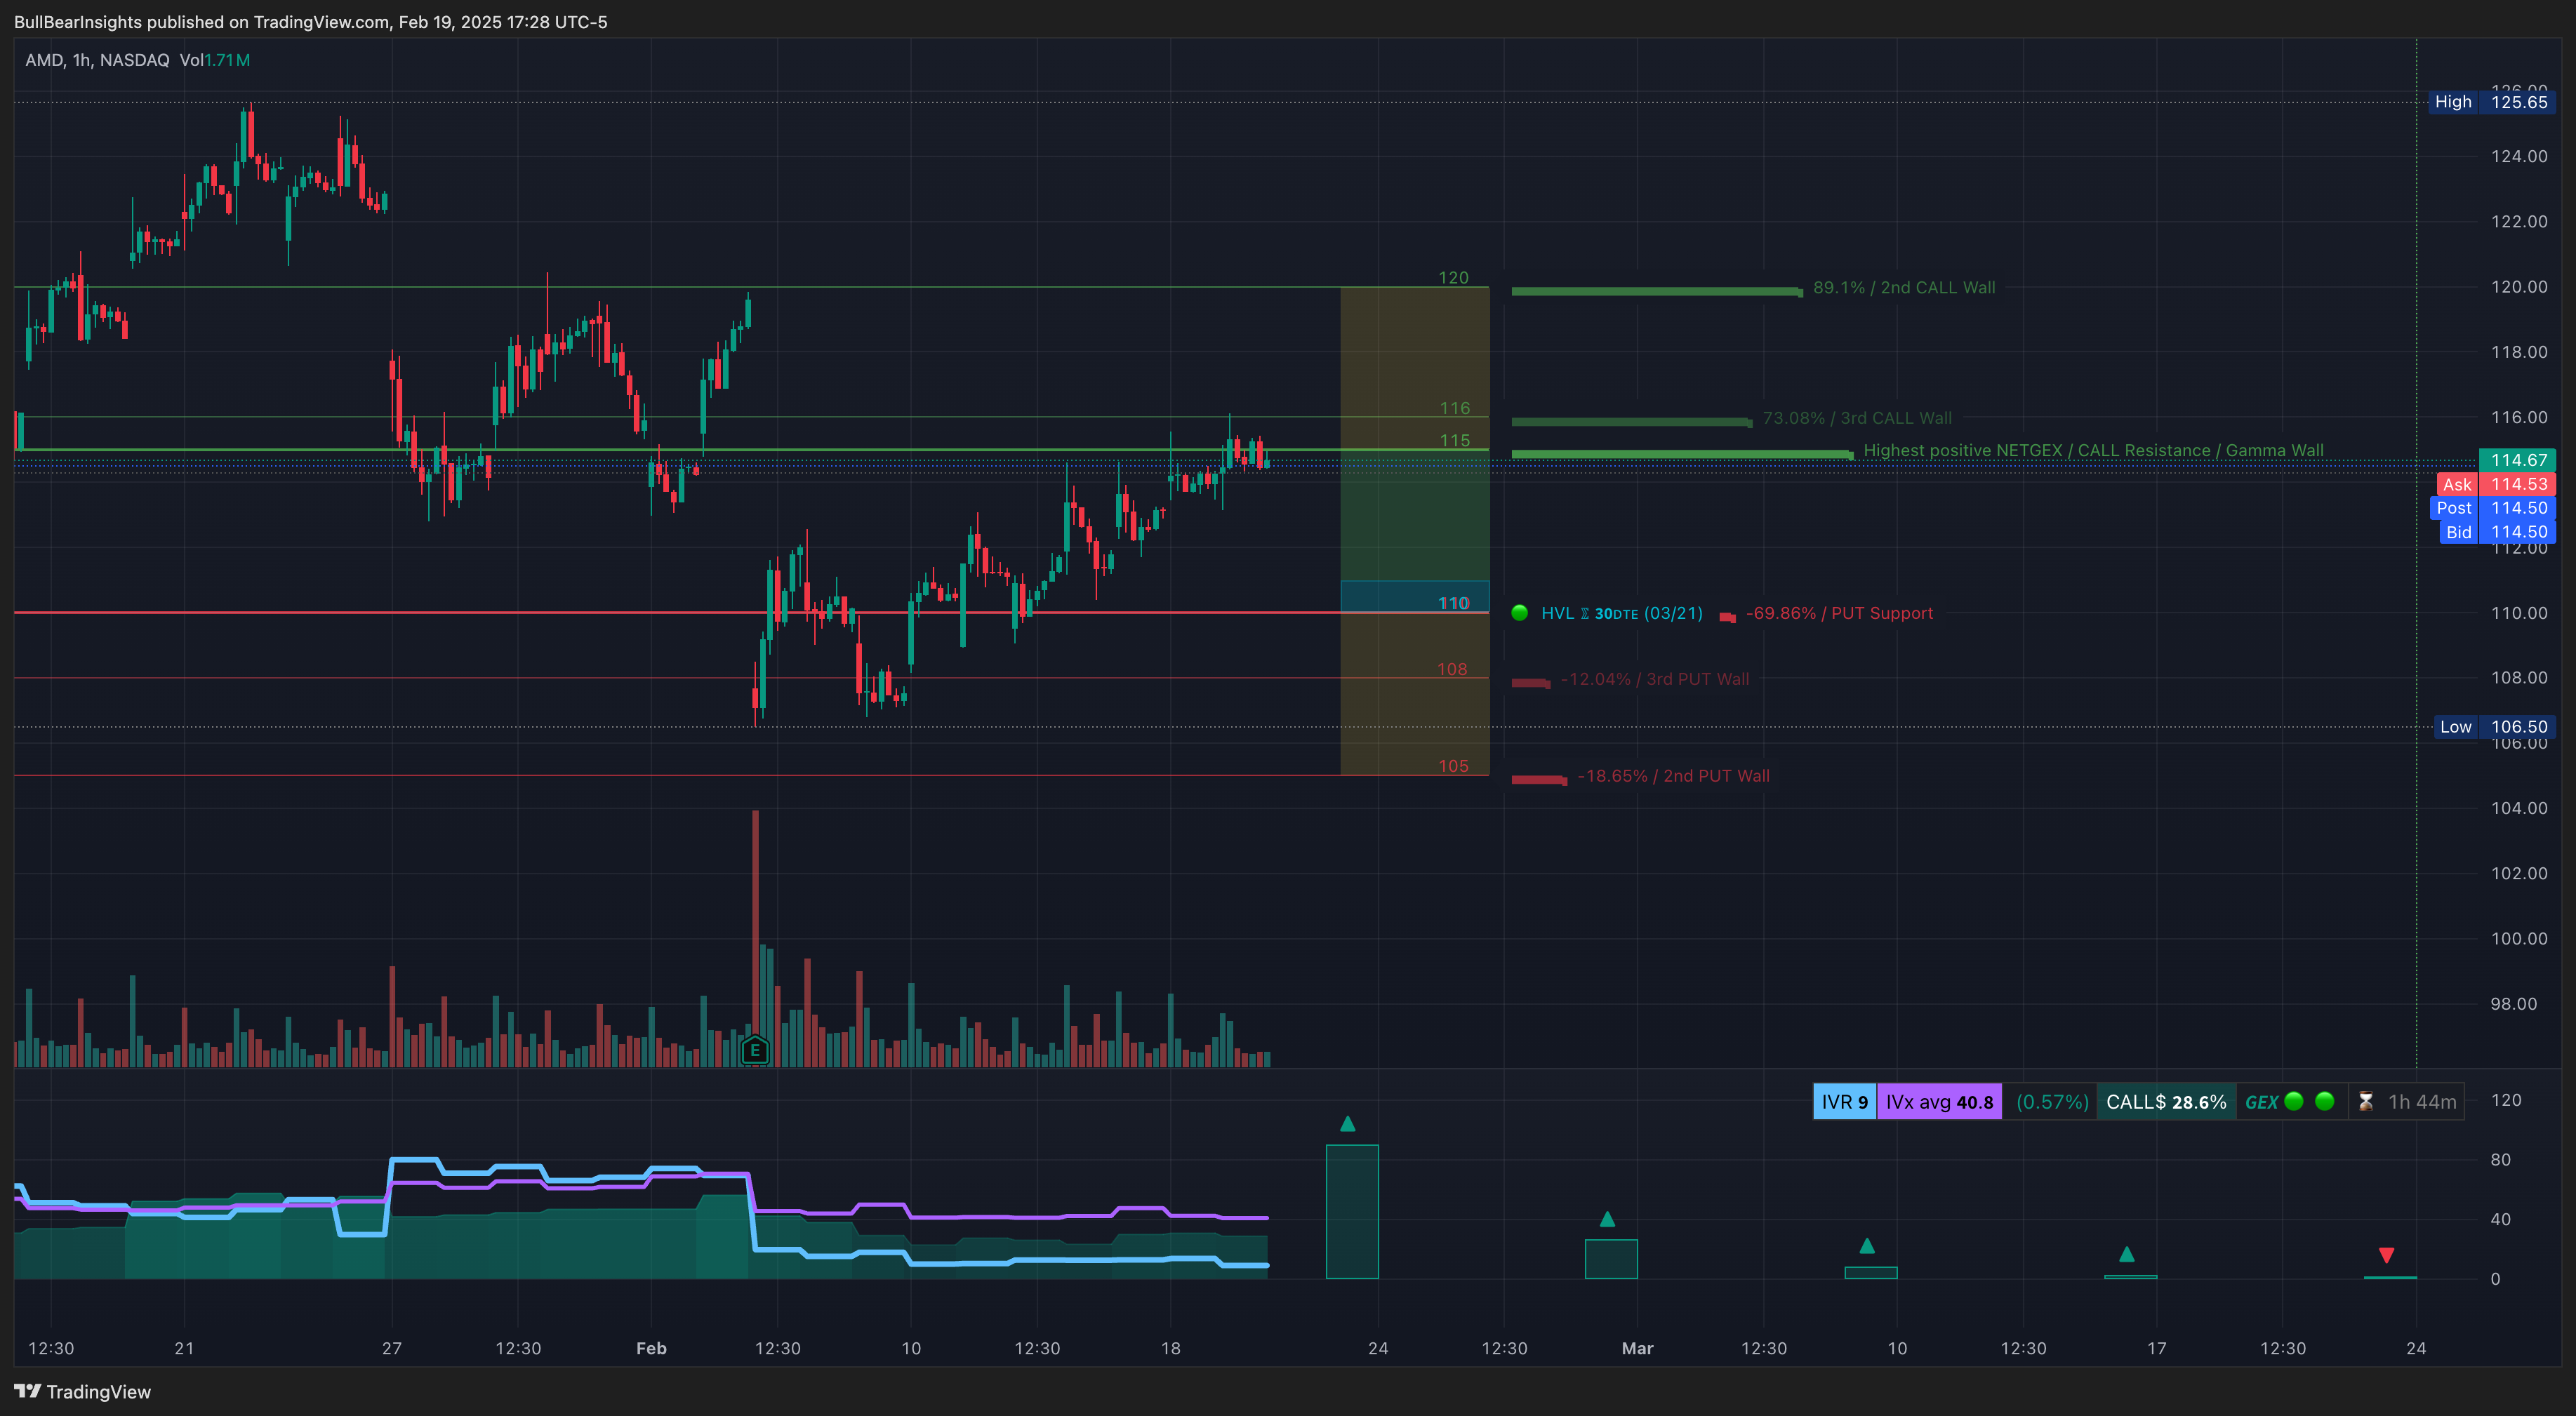The image size is (2576, 1416).
Task: Click the 1h 44m countdown text
Action: pos(2421,1102)
